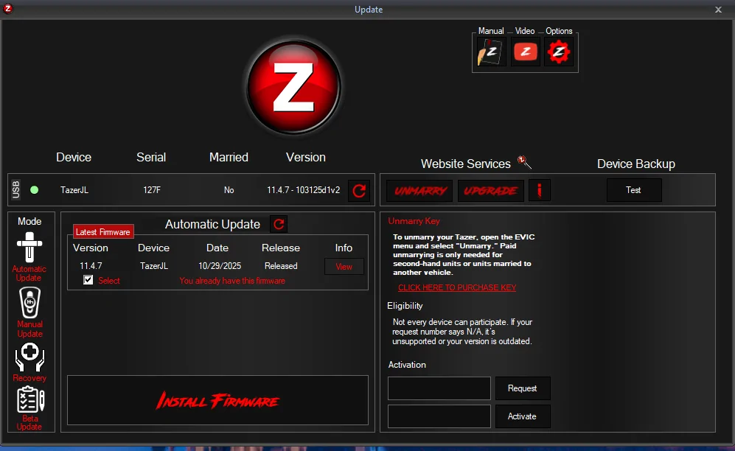Click the firmware date 10/29/2025

pyautogui.click(x=220, y=266)
